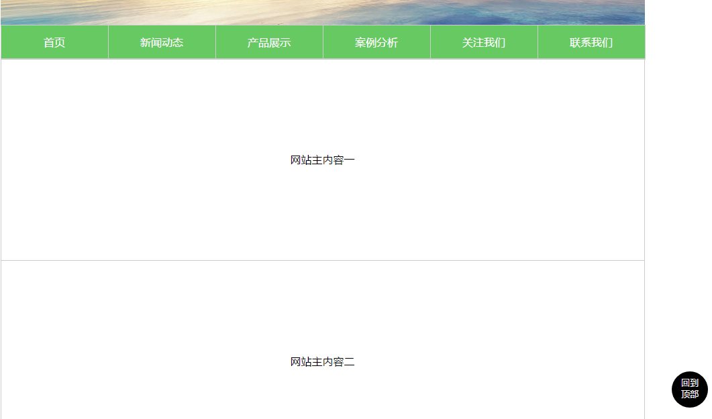The width and height of the screenshot is (712, 419).
Task: Open case analysis through 案例分析 tab
Action: pyautogui.click(x=376, y=43)
